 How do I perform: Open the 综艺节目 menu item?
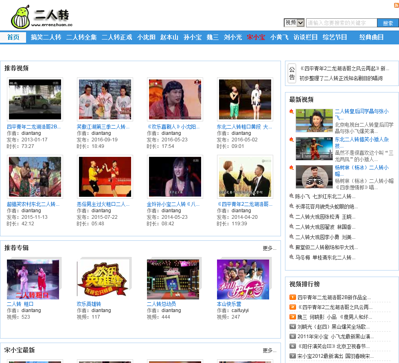(x=335, y=37)
